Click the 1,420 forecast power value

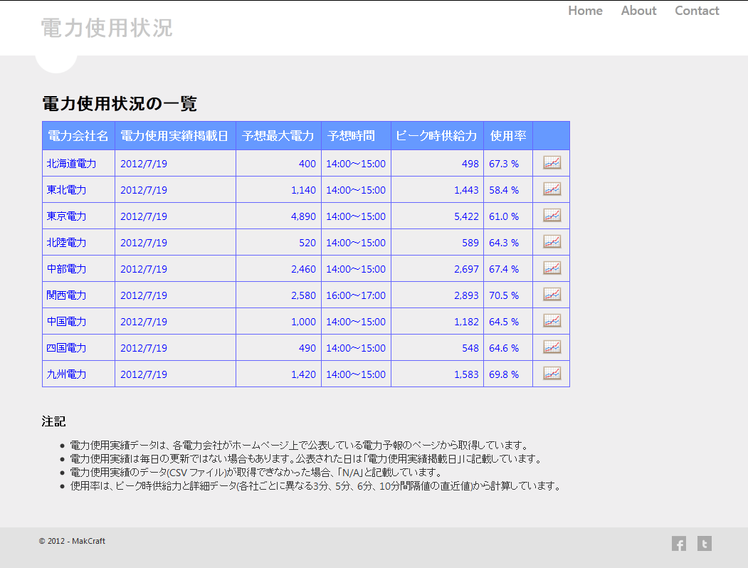(303, 374)
